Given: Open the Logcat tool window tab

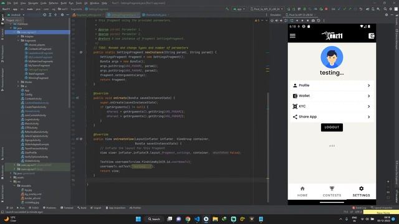Looking at the screenshot, I should [x=96, y=208].
